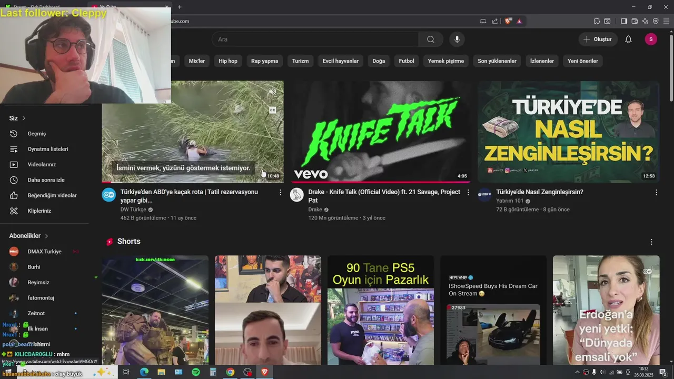Select the Yeni öneriler chip
The width and height of the screenshot is (674, 379).
pos(583,61)
